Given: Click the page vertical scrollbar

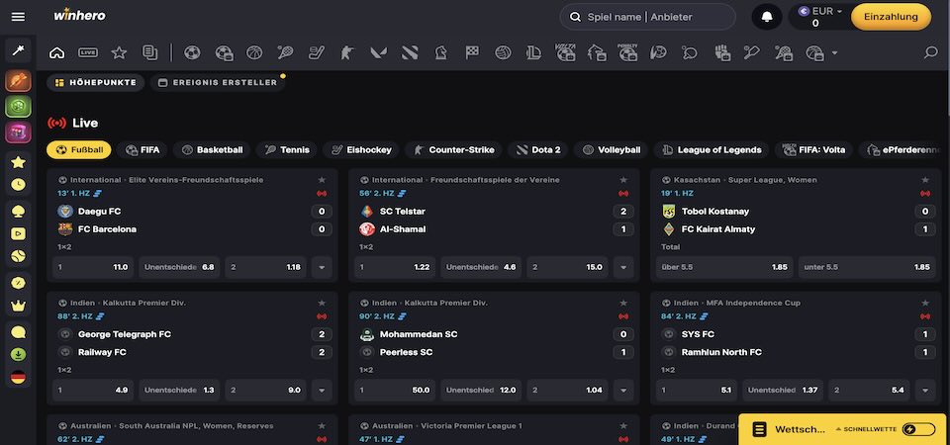Looking at the screenshot, I should [x=947, y=60].
